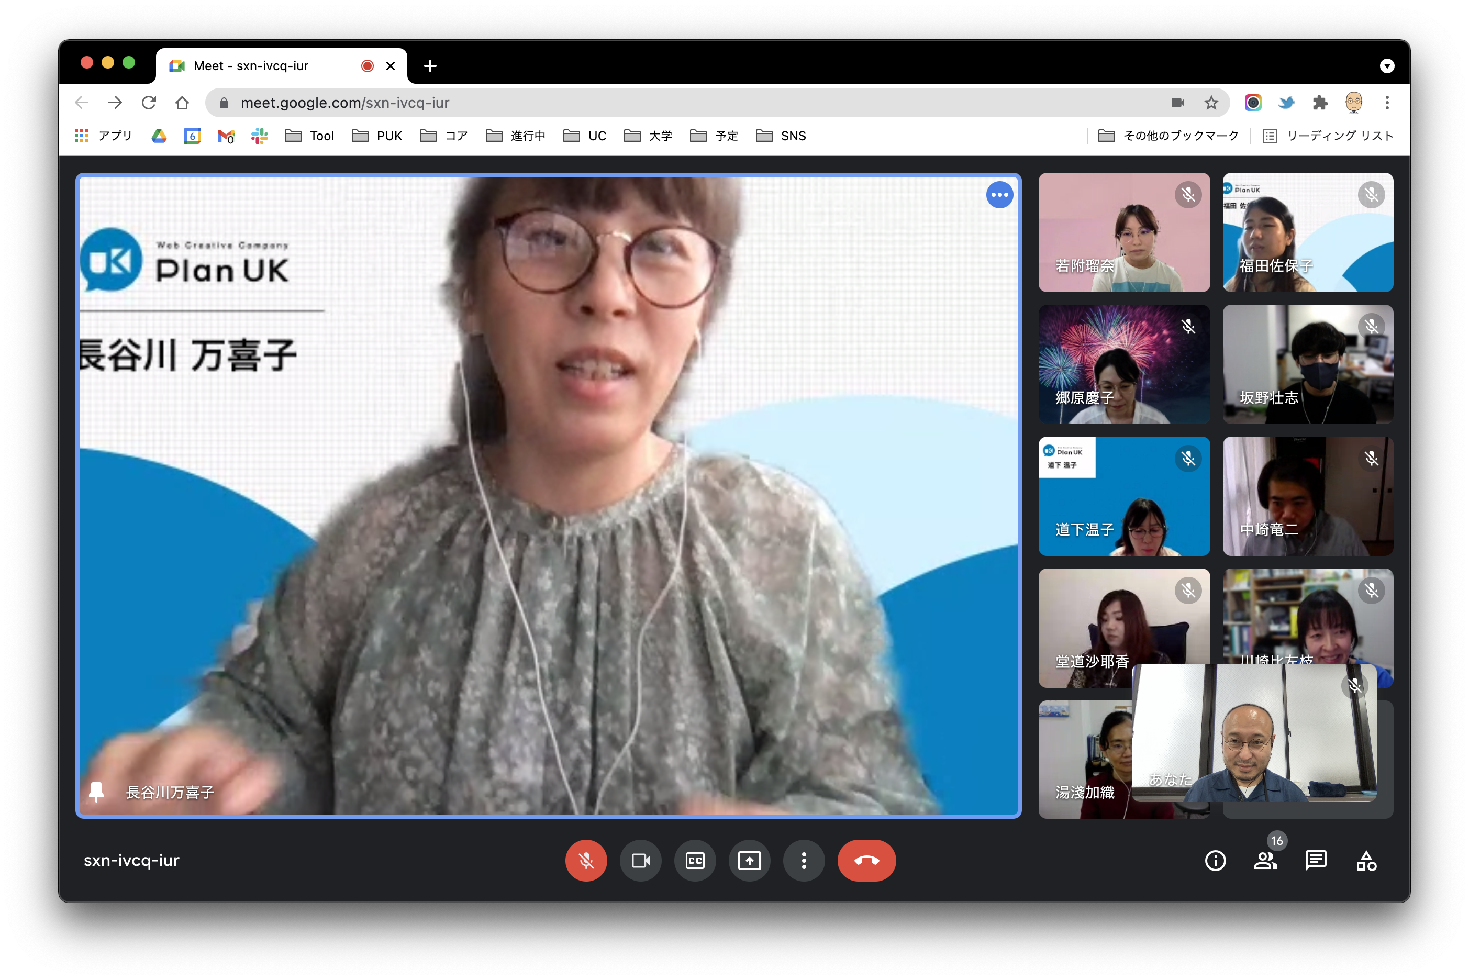
Task: Open the blue bird extension icon
Action: [x=1286, y=103]
